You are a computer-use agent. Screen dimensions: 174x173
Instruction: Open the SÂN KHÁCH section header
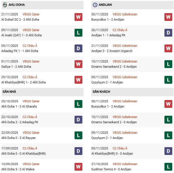[x=102, y=92]
